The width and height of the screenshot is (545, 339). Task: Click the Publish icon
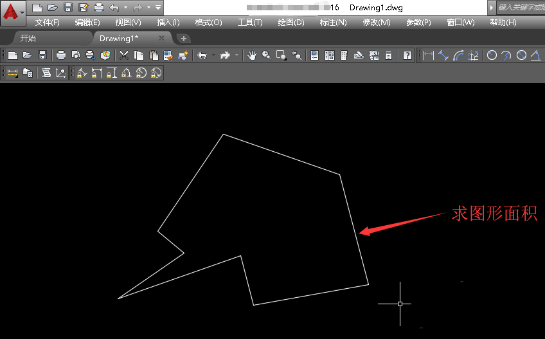91,55
